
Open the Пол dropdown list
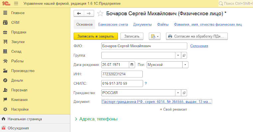click(x=185, y=65)
